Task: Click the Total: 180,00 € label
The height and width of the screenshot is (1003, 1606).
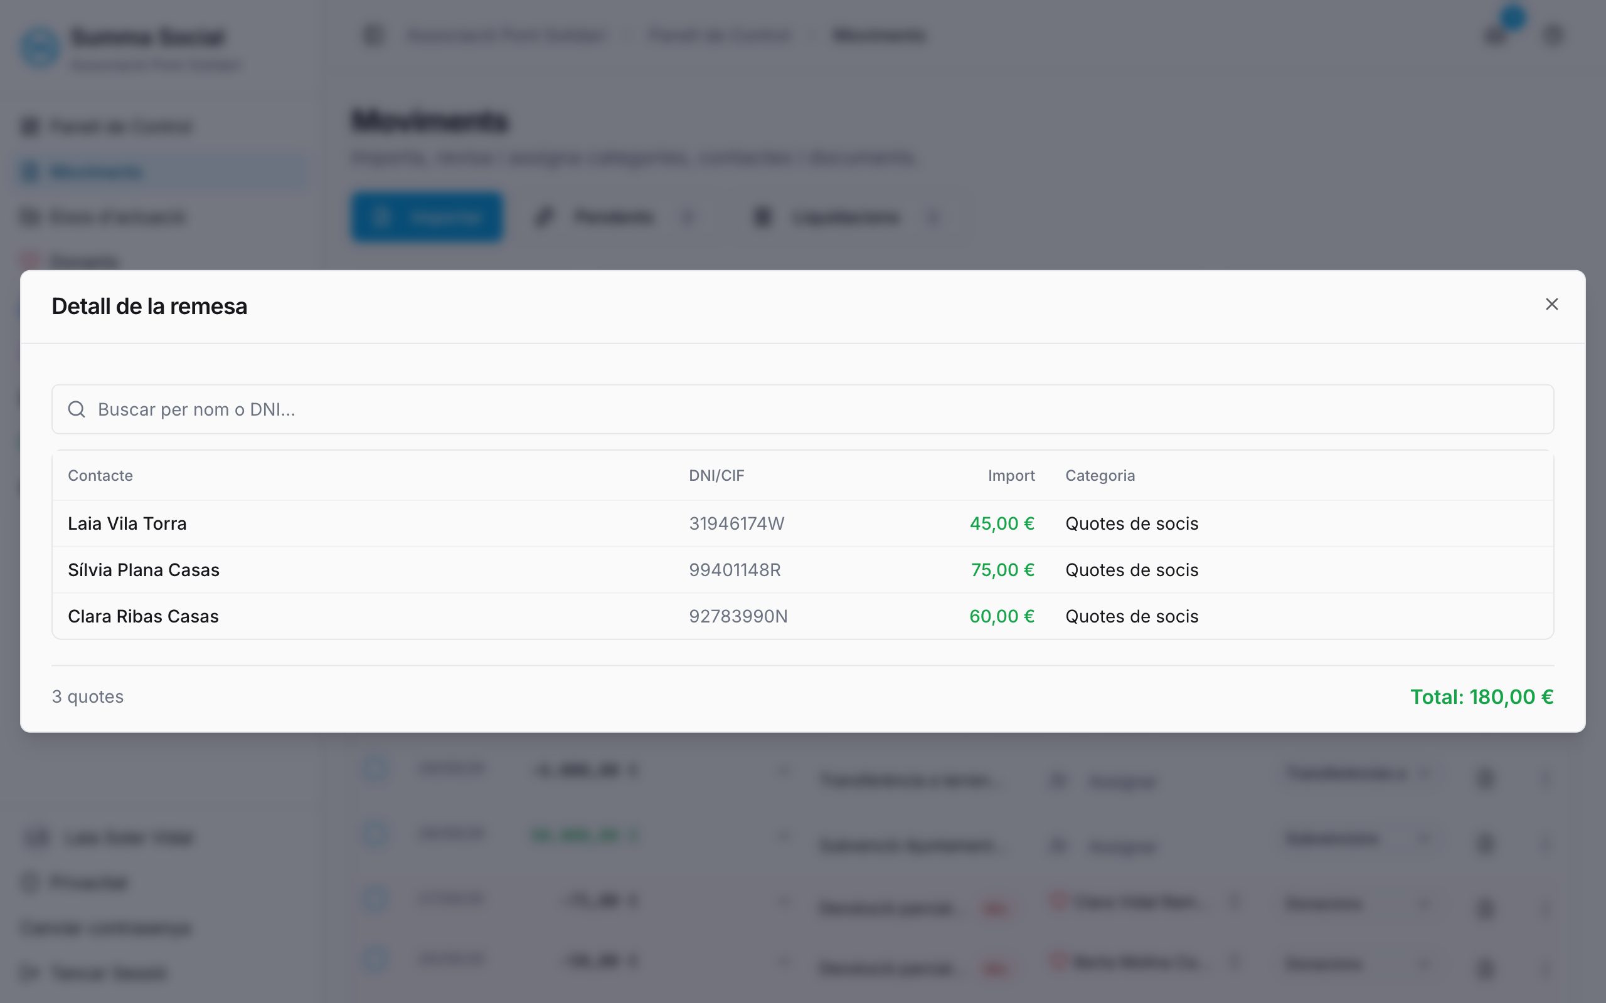Action: coord(1482,696)
